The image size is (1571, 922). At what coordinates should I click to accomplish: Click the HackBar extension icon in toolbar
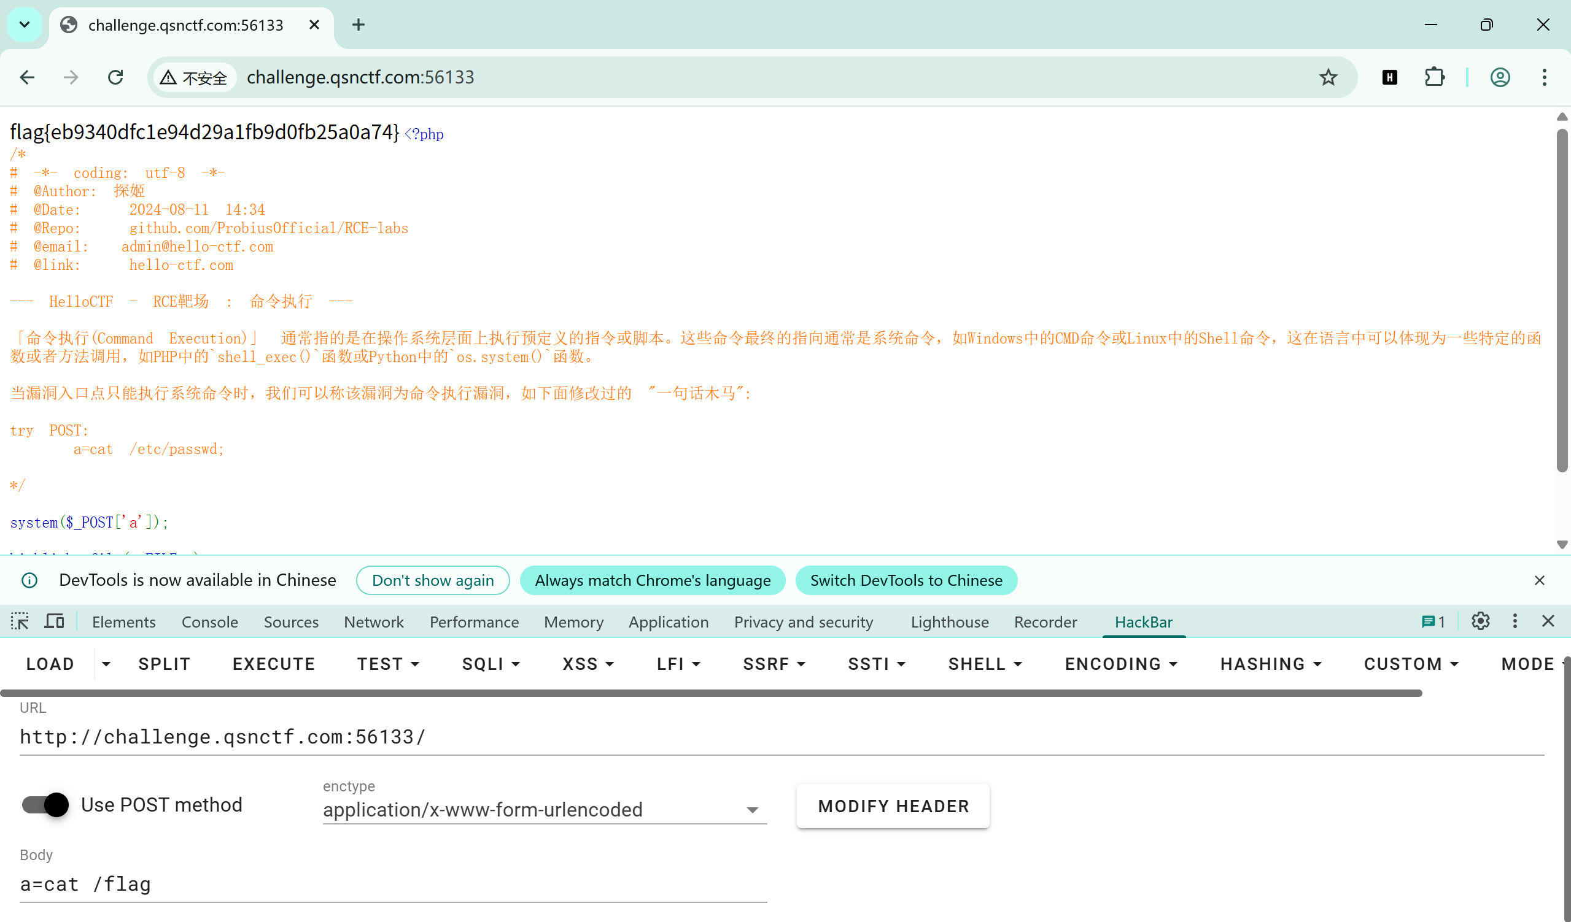coord(1389,77)
